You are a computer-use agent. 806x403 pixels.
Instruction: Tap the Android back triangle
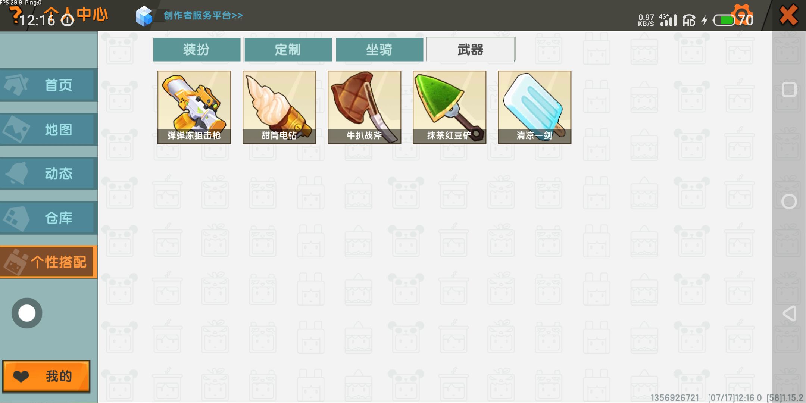point(789,313)
